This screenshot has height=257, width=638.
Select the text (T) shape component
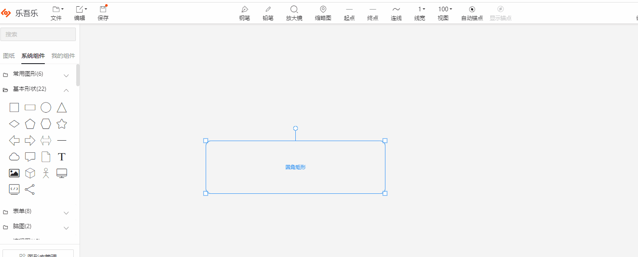coord(62,157)
